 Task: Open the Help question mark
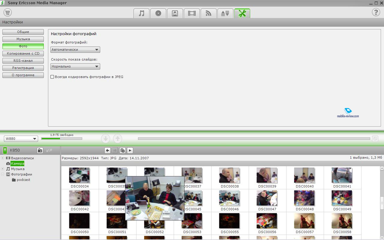(376, 12)
